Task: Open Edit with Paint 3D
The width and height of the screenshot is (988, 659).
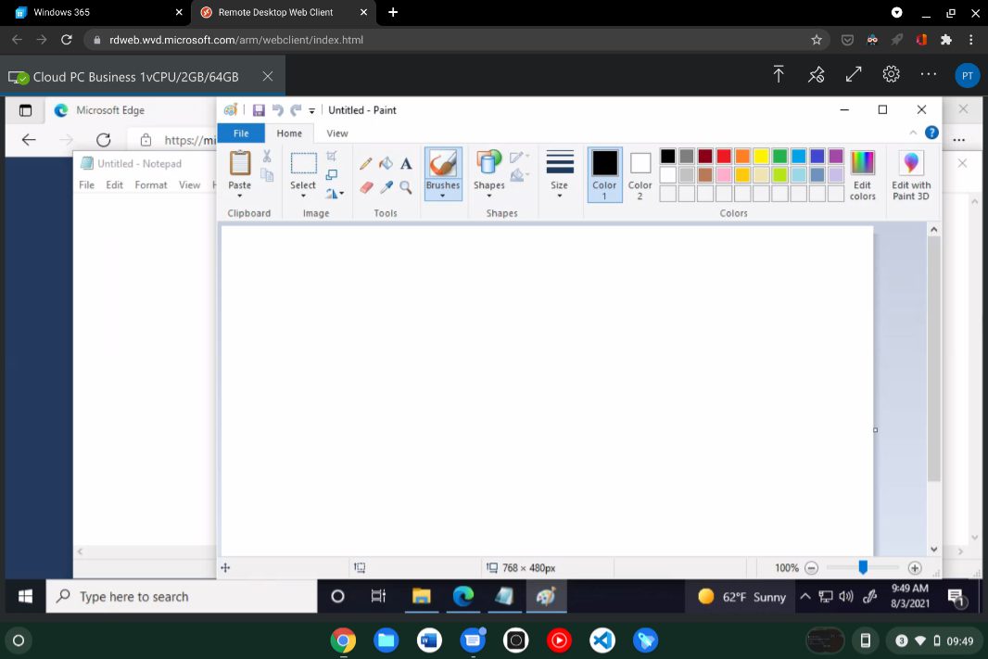Action: [910, 174]
